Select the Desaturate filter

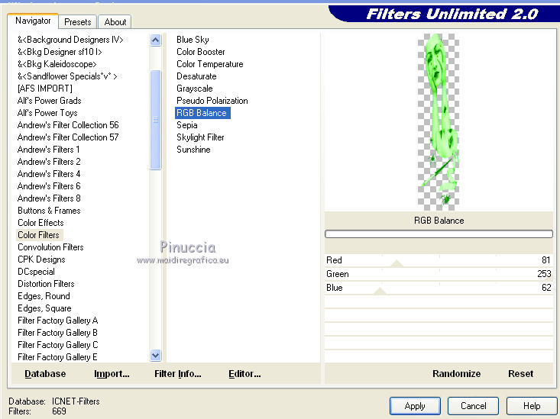pyautogui.click(x=196, y=76)
